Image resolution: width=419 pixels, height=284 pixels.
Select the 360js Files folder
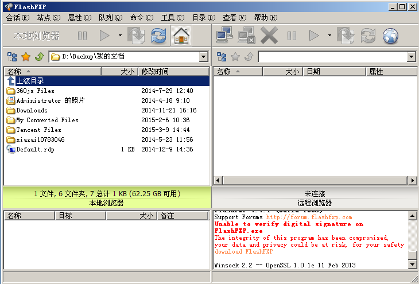(107, 91)
